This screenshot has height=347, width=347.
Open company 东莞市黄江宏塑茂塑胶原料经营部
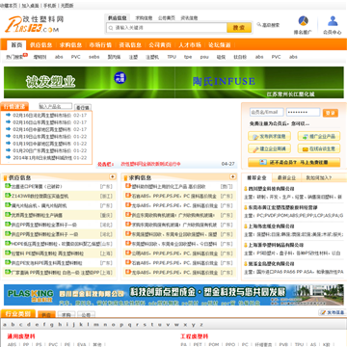click(282, 207)
